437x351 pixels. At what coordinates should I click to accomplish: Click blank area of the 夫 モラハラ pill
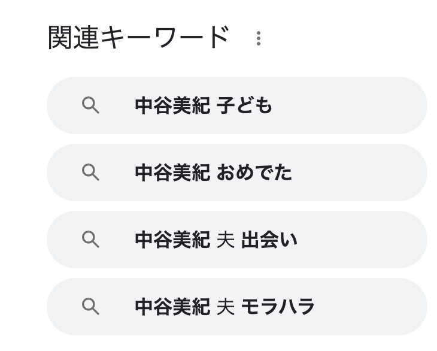[x=369, y=307]
